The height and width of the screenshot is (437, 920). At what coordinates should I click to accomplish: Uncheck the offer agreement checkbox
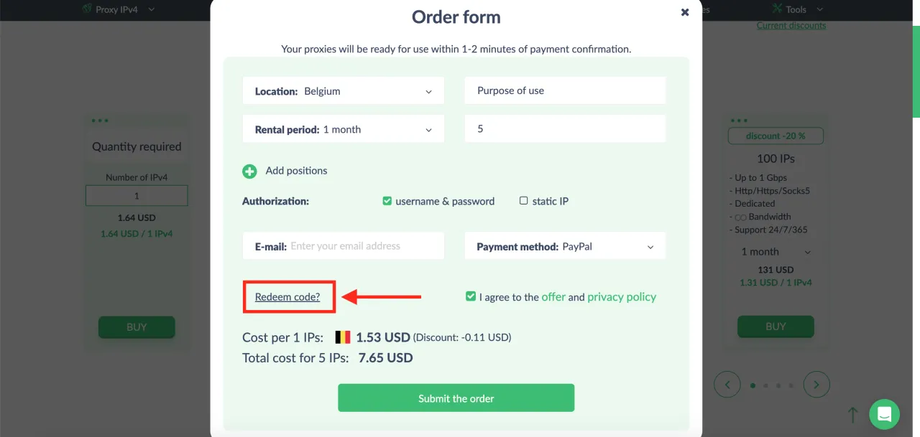[x=471, y=296]
